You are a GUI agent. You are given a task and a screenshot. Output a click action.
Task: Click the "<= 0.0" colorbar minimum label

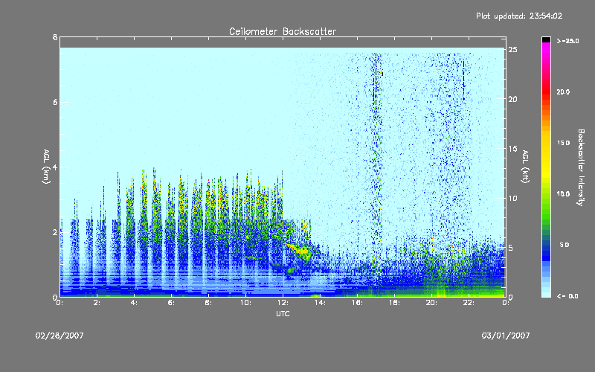567,296
